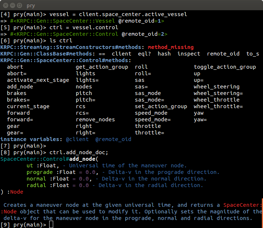This screenshot has height=228, width=263.
Task: Click 'yaw' method name
Action: click(199, 113)
